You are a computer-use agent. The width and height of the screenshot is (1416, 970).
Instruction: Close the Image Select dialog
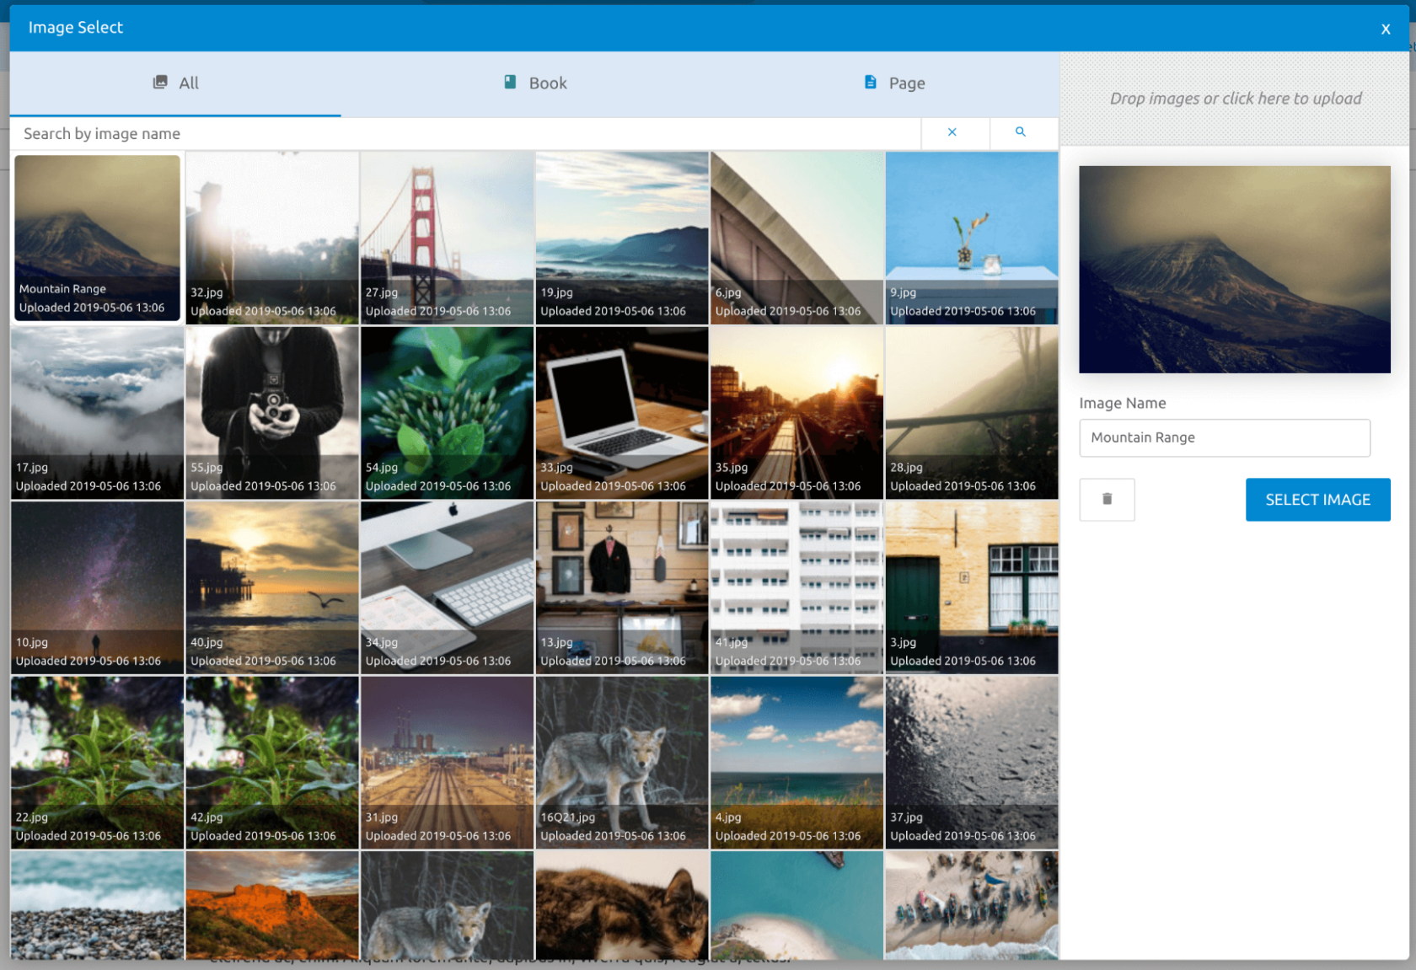[1385, 29]
